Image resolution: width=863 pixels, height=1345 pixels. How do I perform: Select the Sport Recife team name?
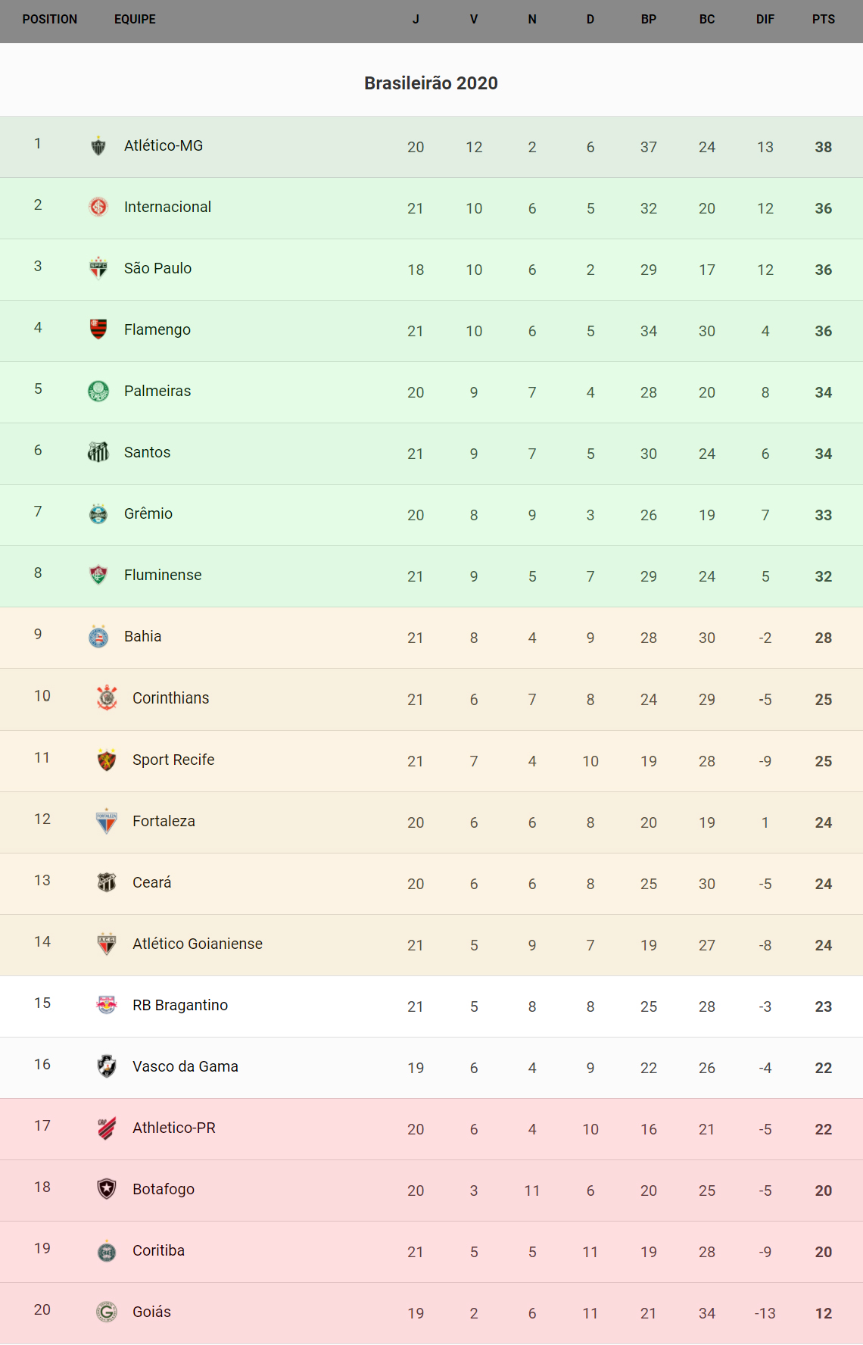[x=173, y=760]
